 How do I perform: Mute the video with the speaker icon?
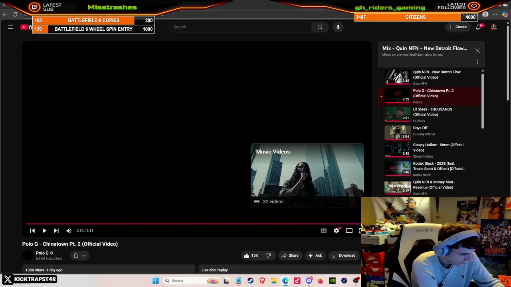click(69, 230)
